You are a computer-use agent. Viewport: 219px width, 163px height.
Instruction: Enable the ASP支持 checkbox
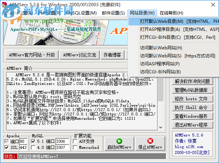tap(75, 141)
